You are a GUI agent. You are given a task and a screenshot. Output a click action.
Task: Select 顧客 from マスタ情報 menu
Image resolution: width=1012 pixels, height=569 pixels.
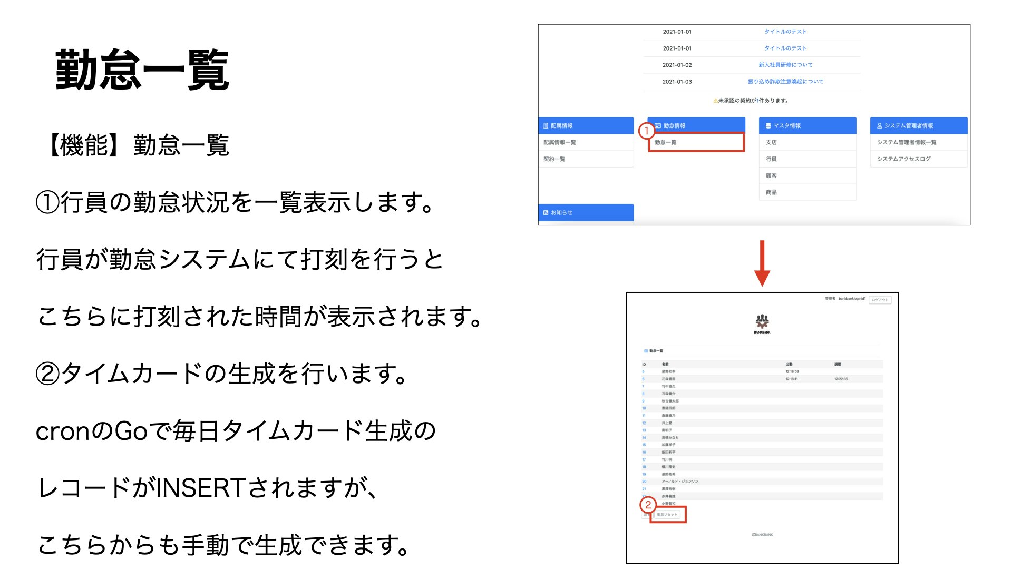point(771,175)
